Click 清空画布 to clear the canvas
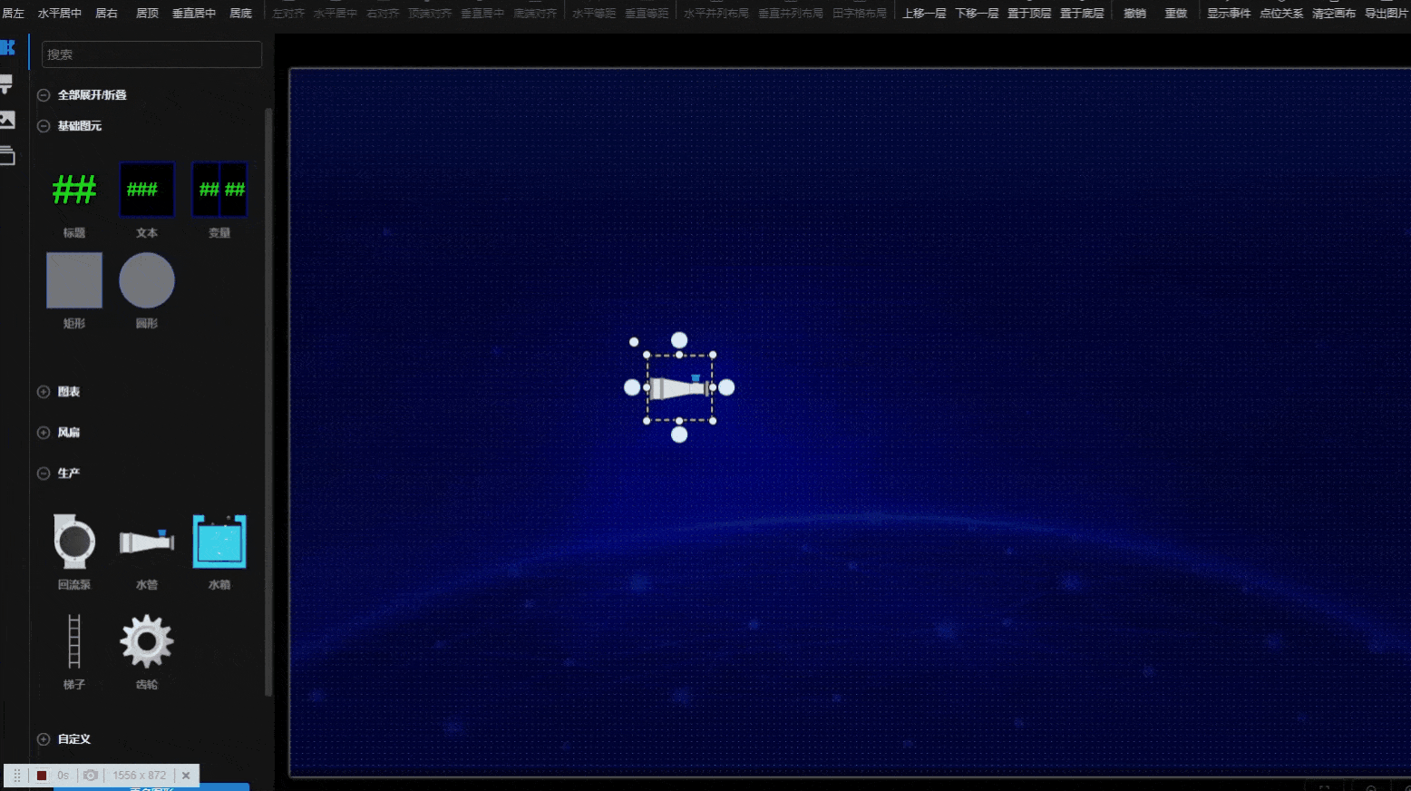Image resolution: width=1411 pixels, height=791 pixels. coord(1334,13)
